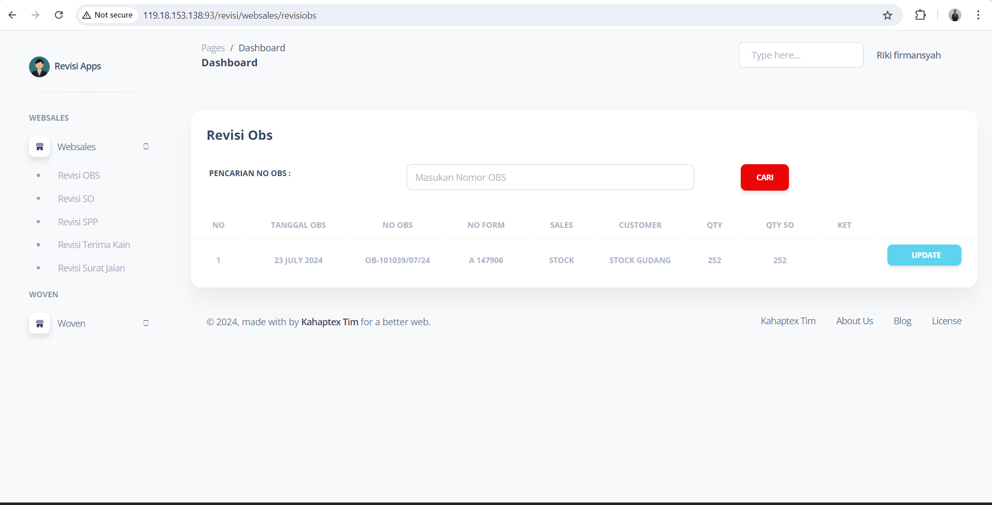
Task: Select Revisi Surat Jalan in sidebar
Action: point(91,268)
